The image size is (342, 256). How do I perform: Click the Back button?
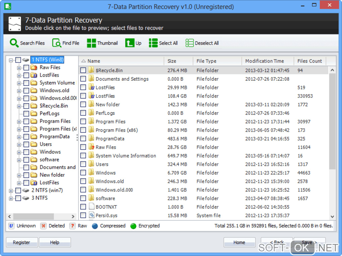tap(277, 242)
